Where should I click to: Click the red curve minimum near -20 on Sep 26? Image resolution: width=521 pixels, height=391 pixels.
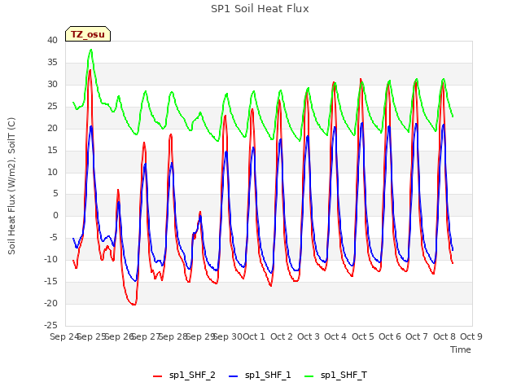pyautogui.click(x=134, y=304)
